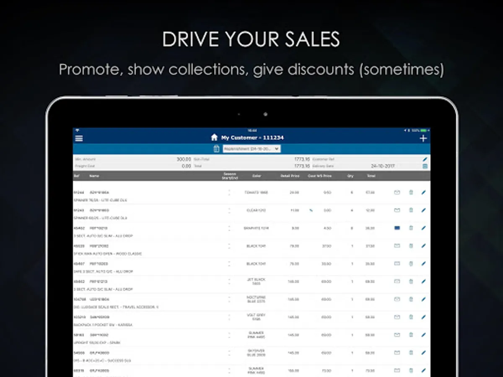The image size is (503, 377).
Task: Click the Min. Amount value 300.00
Action: click(x=183, y=160)
